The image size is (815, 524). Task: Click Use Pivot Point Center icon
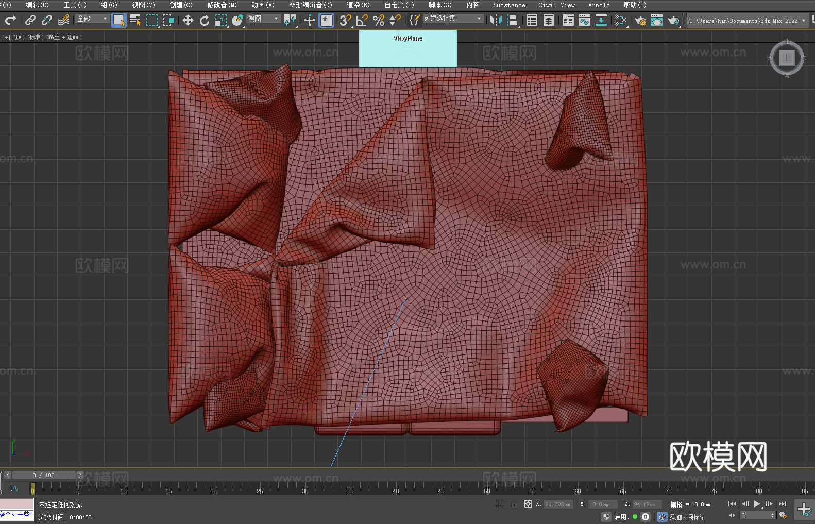(290, 20)
